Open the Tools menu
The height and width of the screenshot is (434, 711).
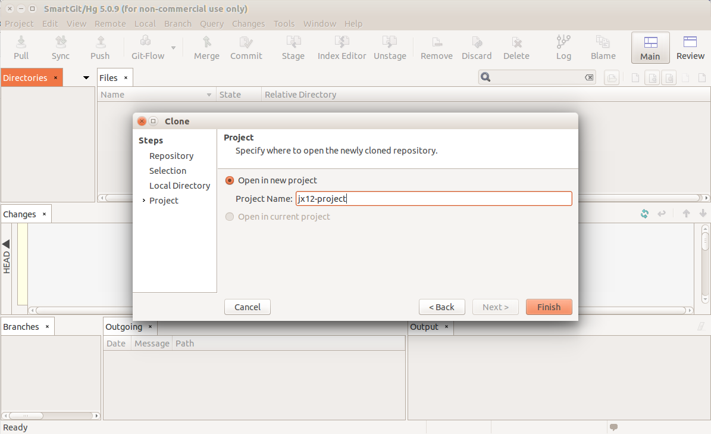tap(284, 24)
